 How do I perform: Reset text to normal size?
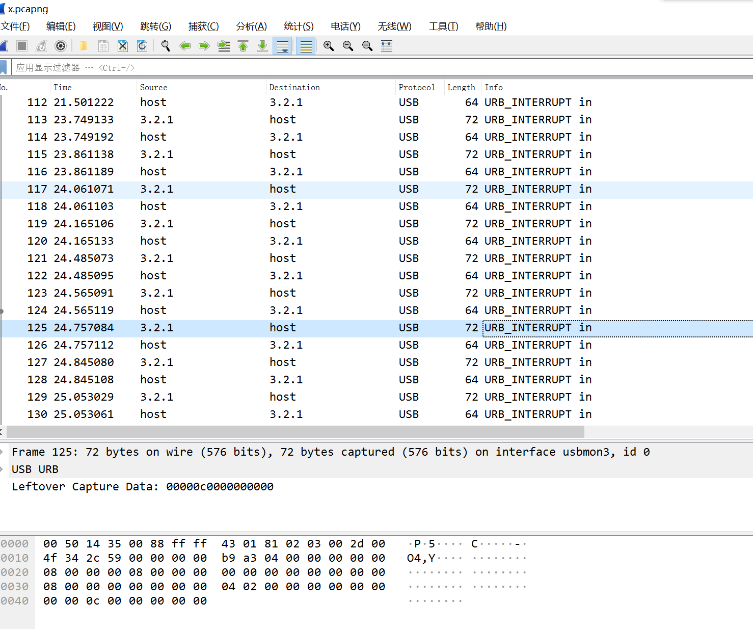[x=367, y=46]
